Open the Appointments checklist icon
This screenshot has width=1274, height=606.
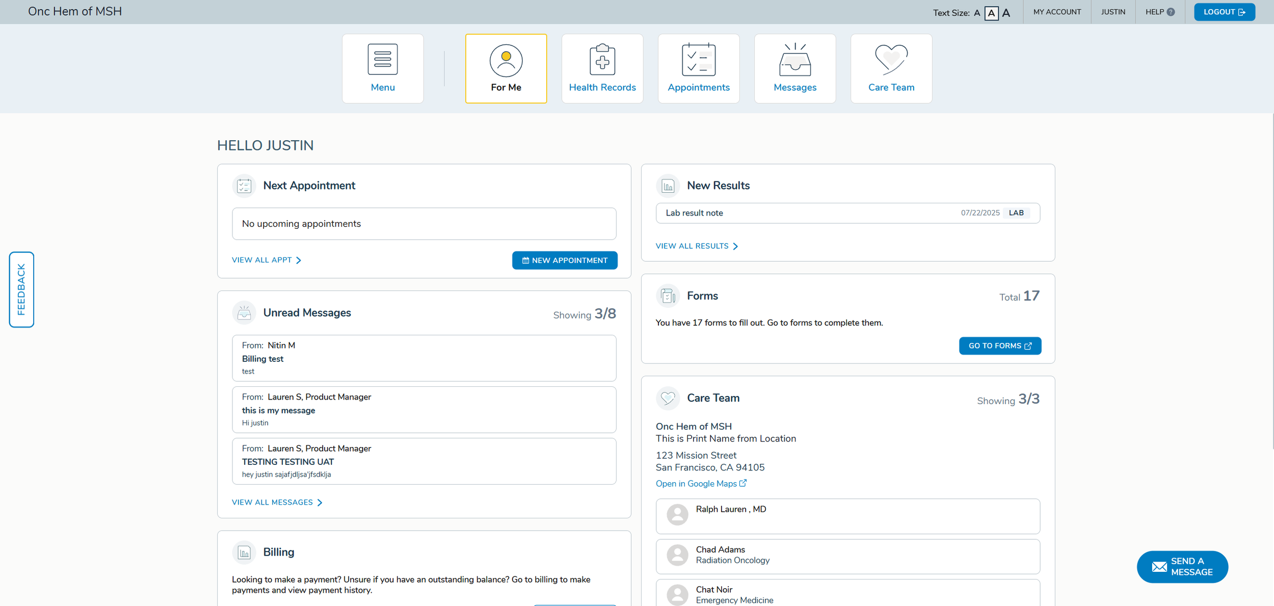point(698,60)
